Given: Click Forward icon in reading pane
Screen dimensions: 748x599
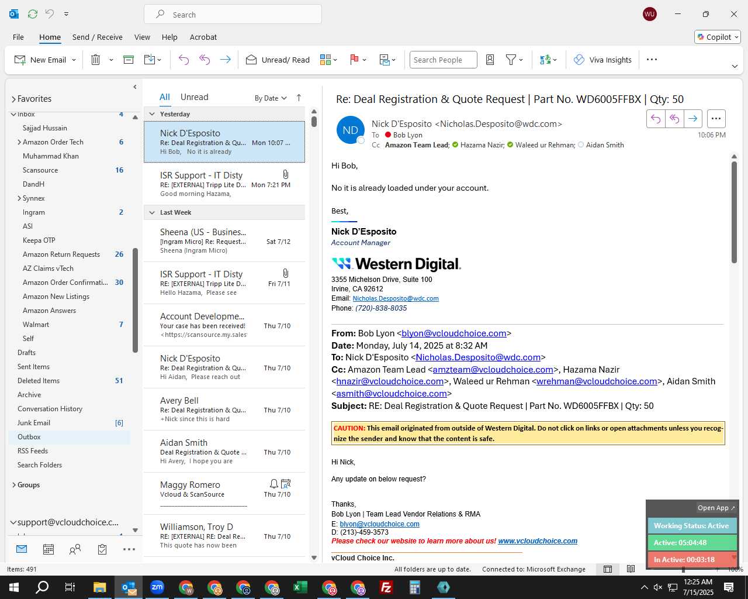Looking at the screenshot, I should click(x=693, y=119).
